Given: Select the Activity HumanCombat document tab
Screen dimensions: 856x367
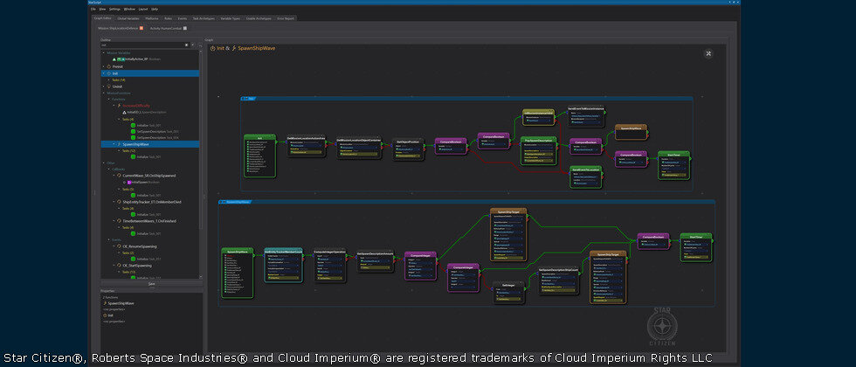Looking at the screenshot, I should click(166, 28).
